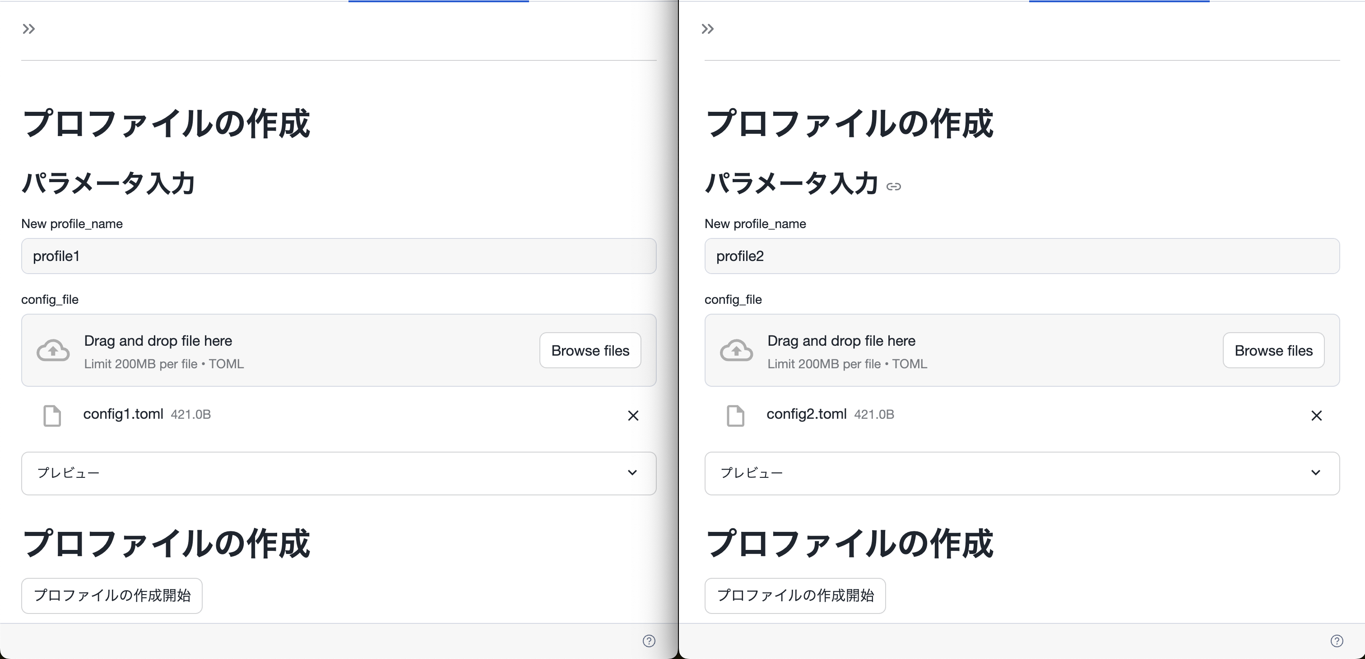The width and height of the screenshot is (1365, 659).
Task: Start profile creation for profile2
Action: tap(795, 595)
